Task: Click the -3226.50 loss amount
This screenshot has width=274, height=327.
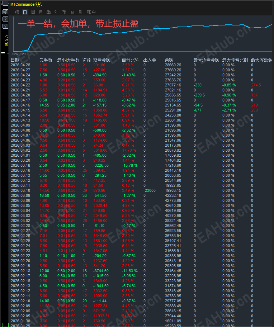Action: coord(101,165)
